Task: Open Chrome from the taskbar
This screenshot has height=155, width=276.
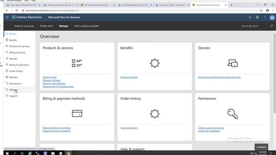Action: [68, 153]
